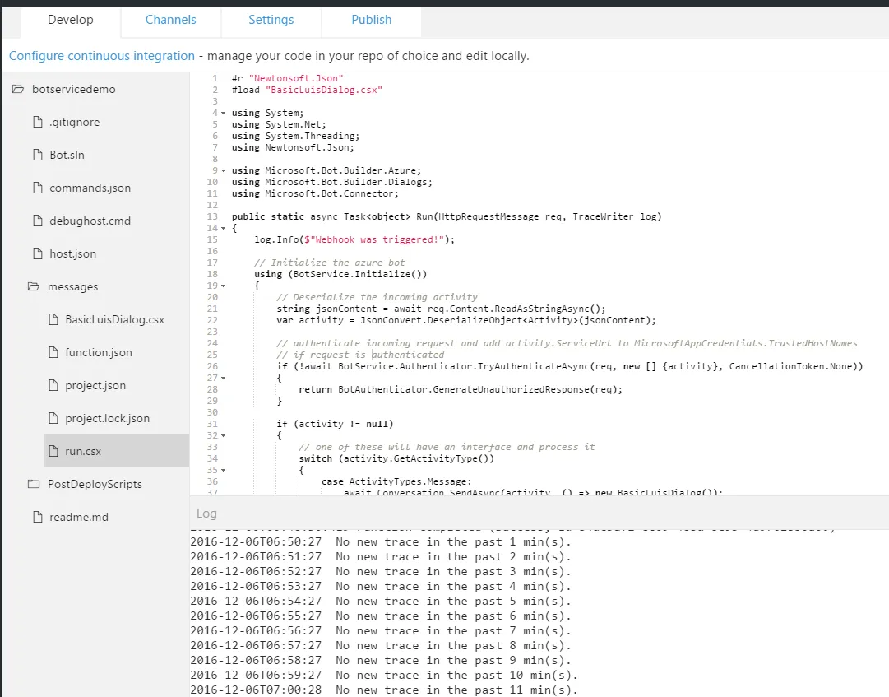Image resolution: width=889 pixels, height=697 pixels.
Task: Collapse code fold arrow at line 4
Action: (x=224, y=113)
